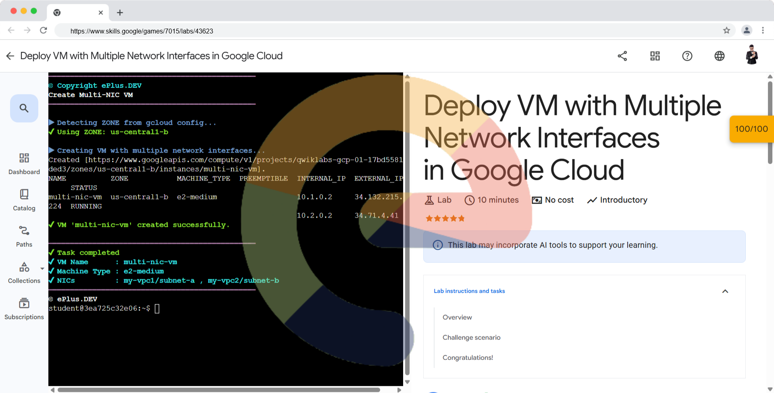Click the '10 minutes' duration label
The image size is (774, 393).
pos(498,200)
